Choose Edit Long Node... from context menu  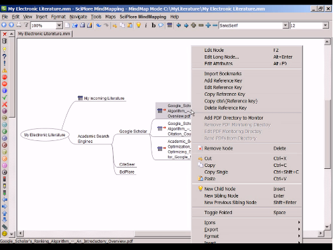click(x=247, y=57)
